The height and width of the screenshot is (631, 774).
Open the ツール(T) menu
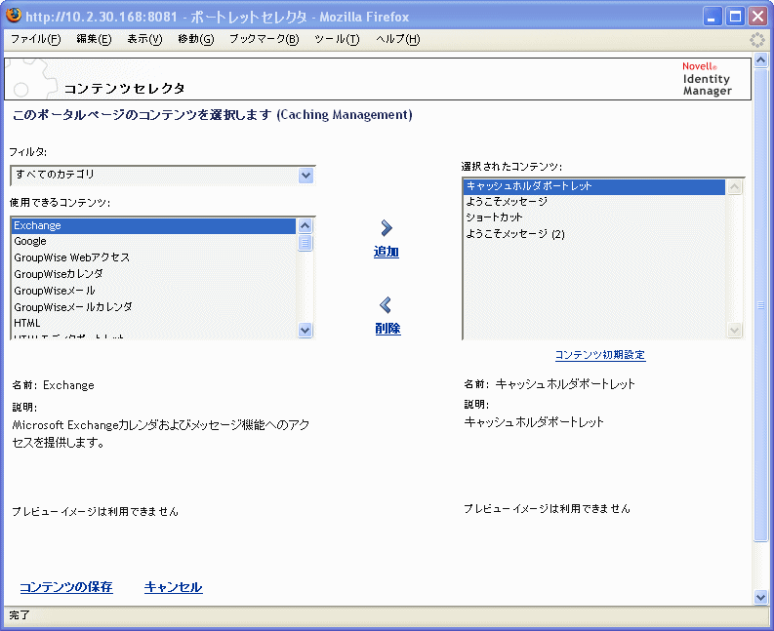(x=337, y=39)
